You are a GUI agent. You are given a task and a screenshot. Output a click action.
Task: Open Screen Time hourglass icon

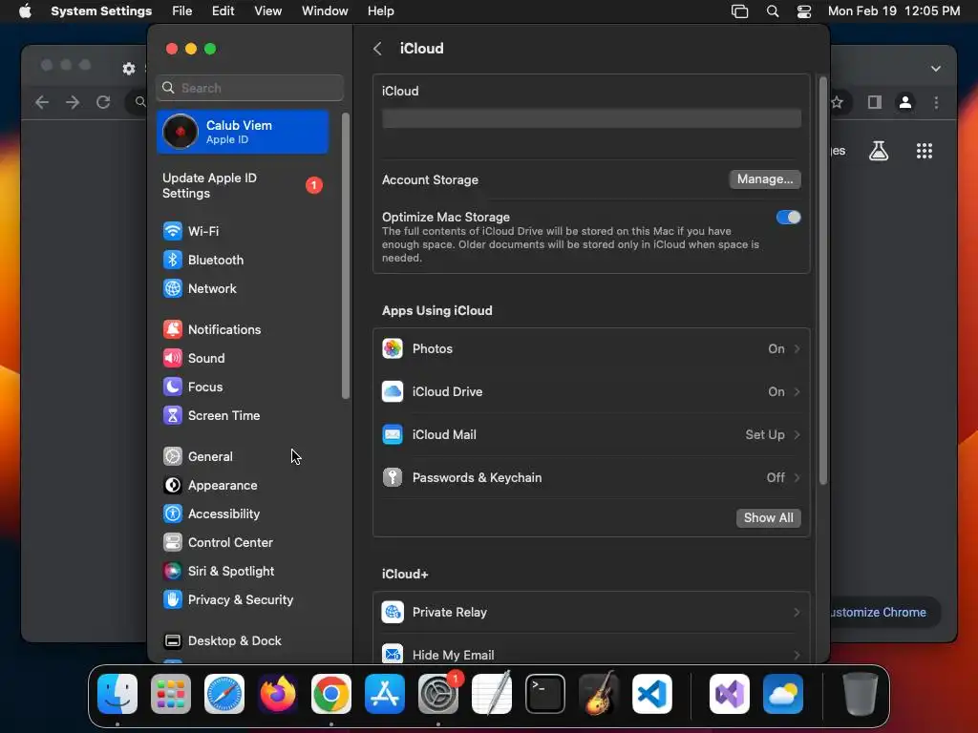(x=172, y=415)
